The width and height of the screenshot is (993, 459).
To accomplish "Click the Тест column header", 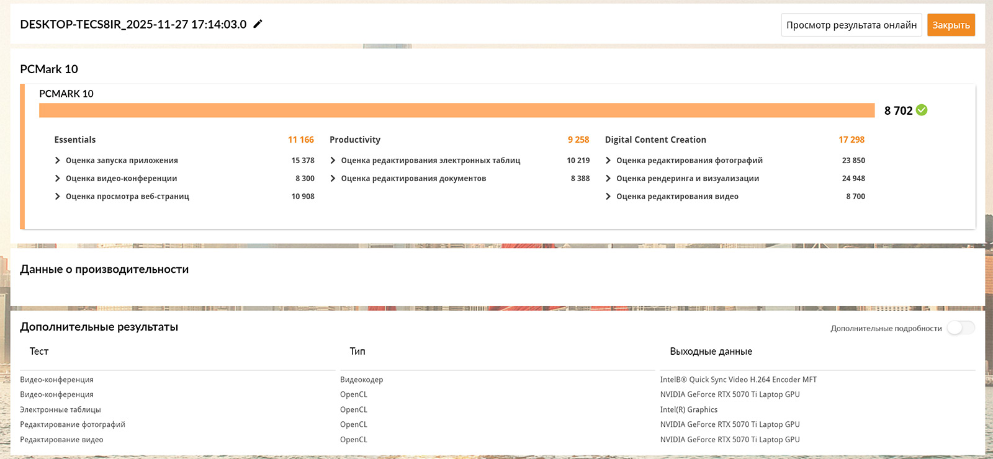I will (x=39, y=352).
